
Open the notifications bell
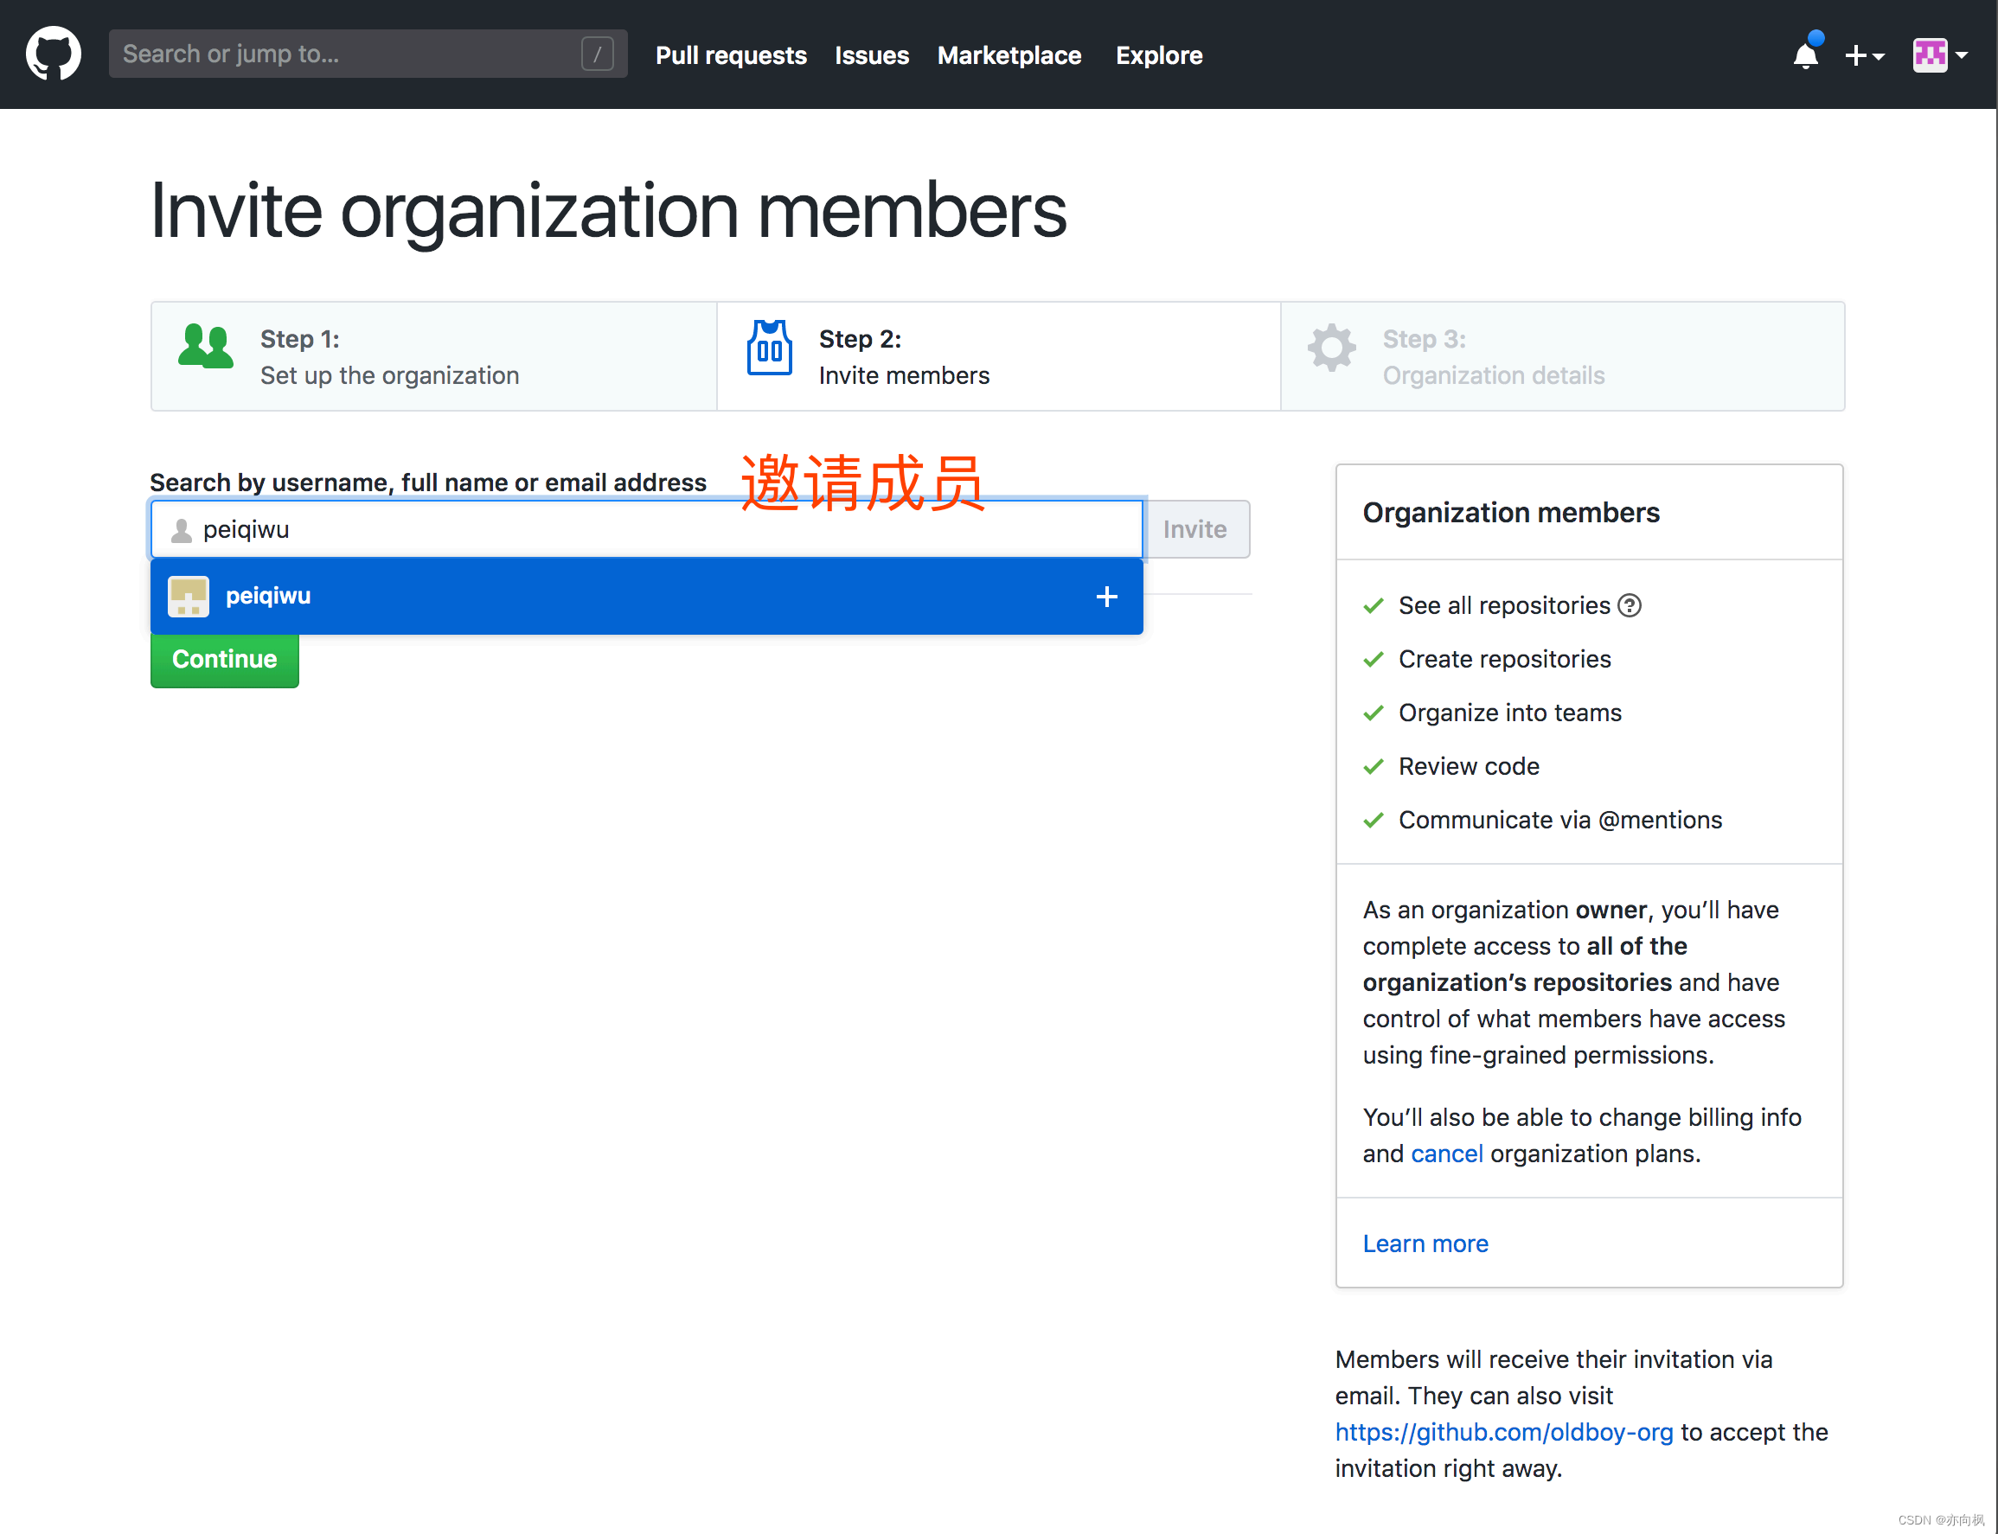pyautogui.click(x=1805, y=54)
